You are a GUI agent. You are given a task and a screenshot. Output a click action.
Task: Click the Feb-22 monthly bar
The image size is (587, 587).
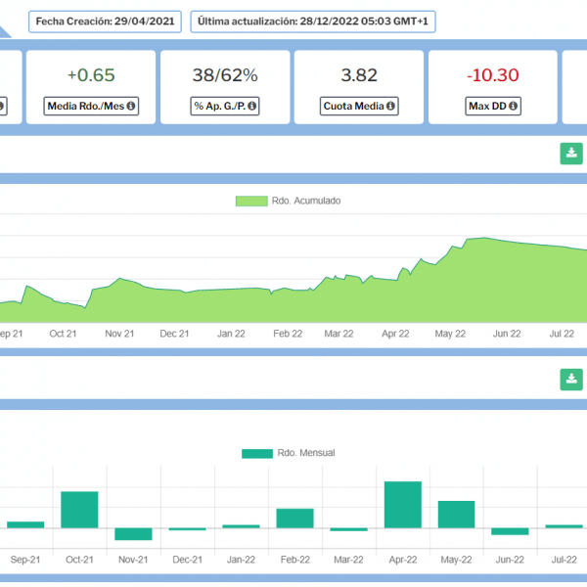pyautogui.click(x=295, y=519)
